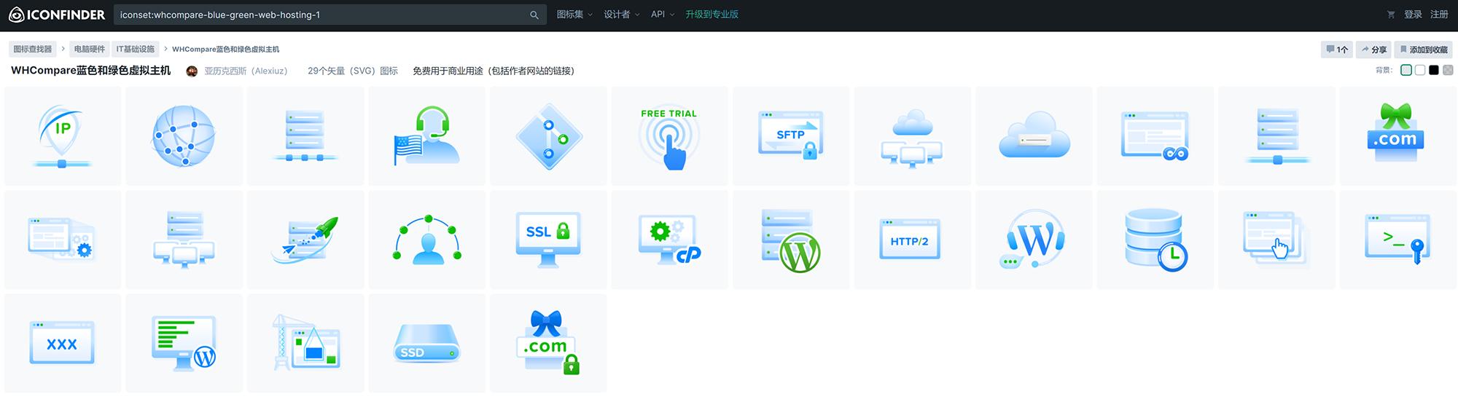Viewport: 1458px width, 402px height.
Task: Click the comments 1个 button
Action: point(1337,50)
